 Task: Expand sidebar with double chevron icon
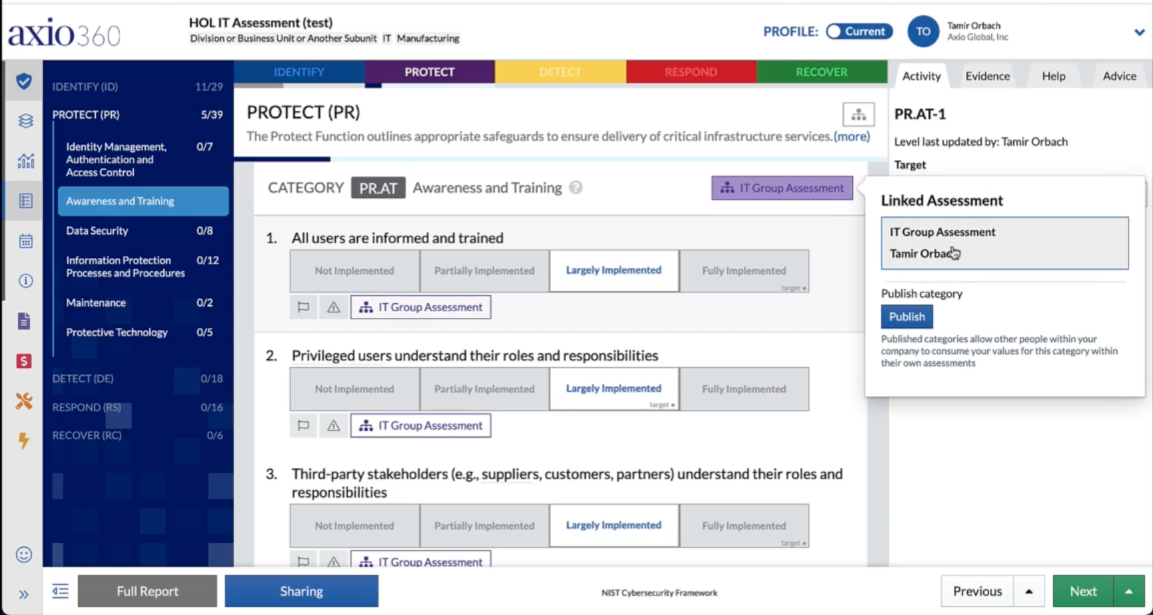pos(23,594)
